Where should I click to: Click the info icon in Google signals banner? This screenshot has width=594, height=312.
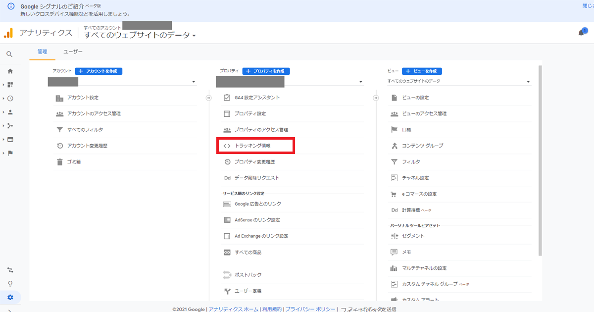(x=11, y=7)
